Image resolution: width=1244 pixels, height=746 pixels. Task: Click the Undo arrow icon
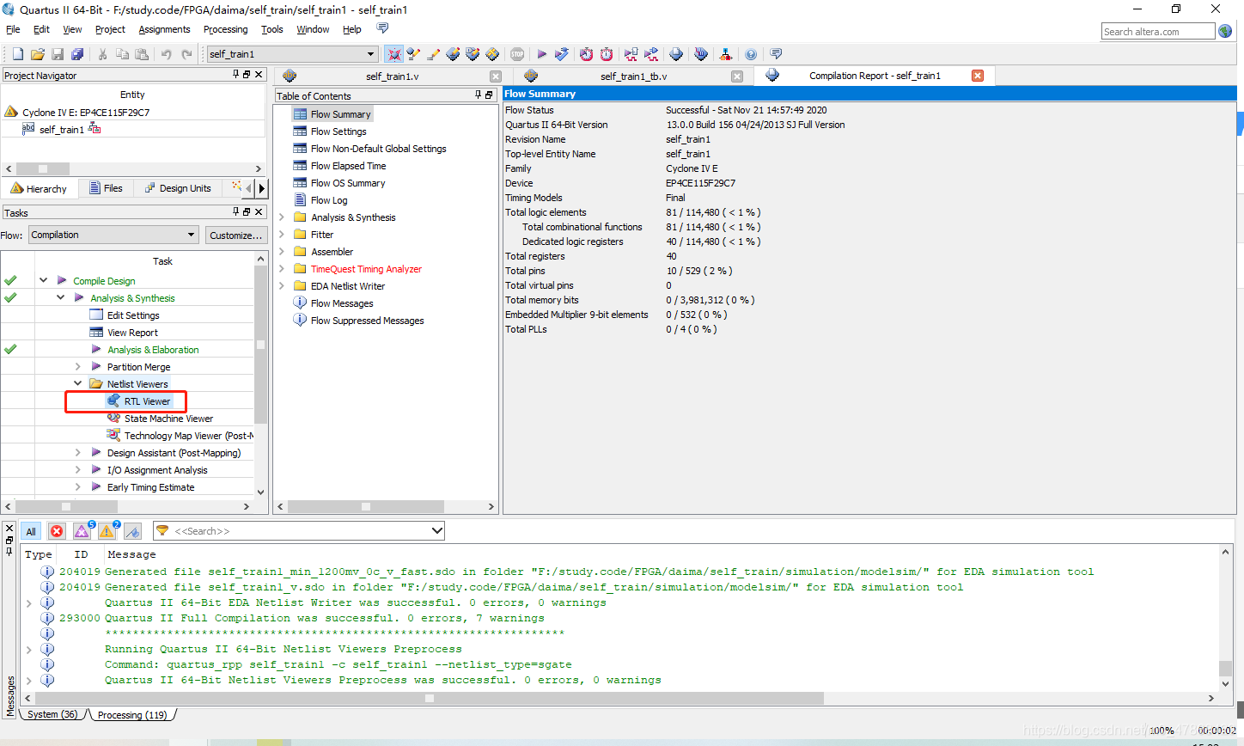167,54
